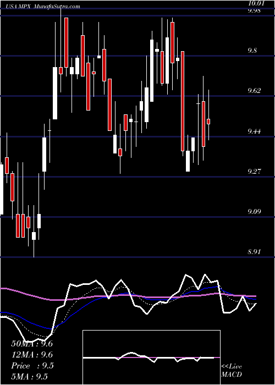
Task: Click the 'USA MPX MunafaSutra.com' title text
Action: pyautogui.click(x=43, y=7)
